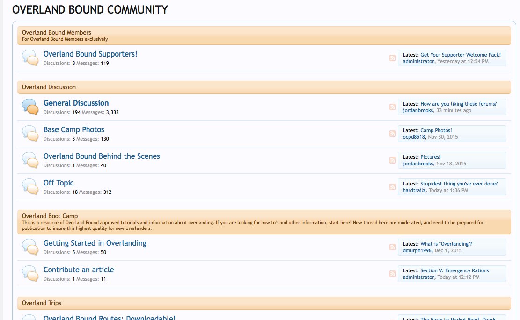Image resolution: width=520 pixels, height=320 pixels.
Task: Click the Overland Bound Supporters speech-bubble icon
Action: tap(30, 58)
